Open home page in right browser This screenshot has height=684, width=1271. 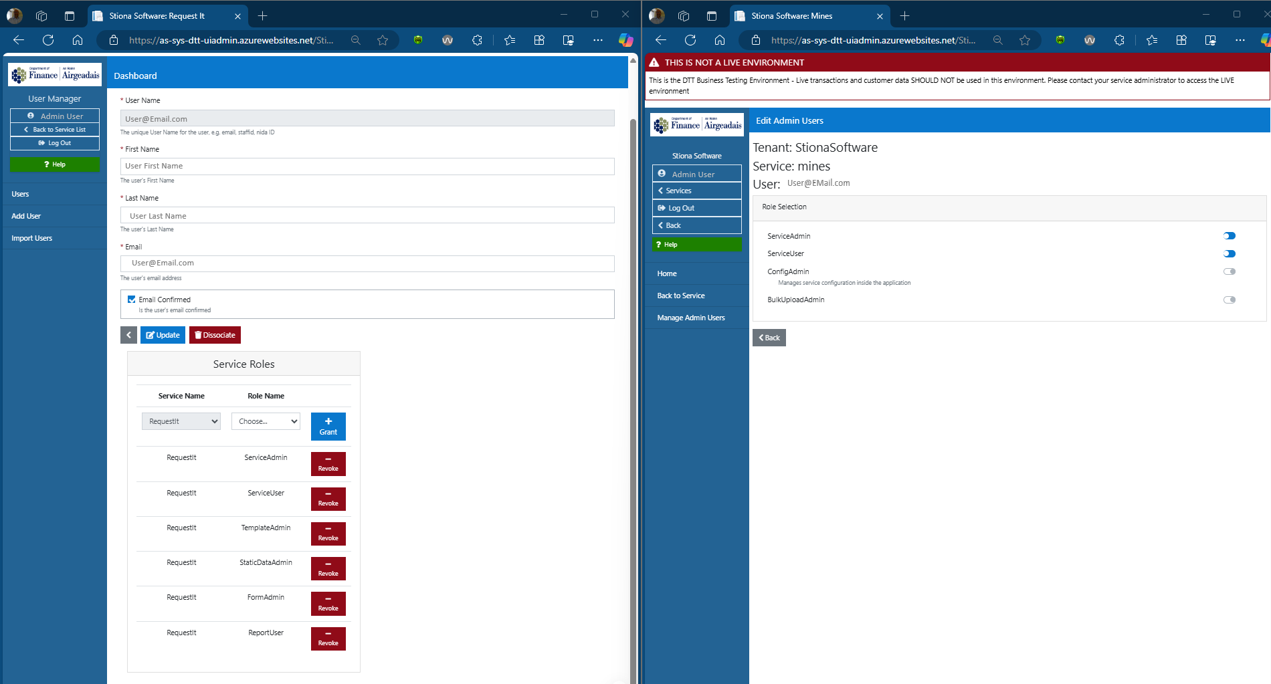click(720, 40)
